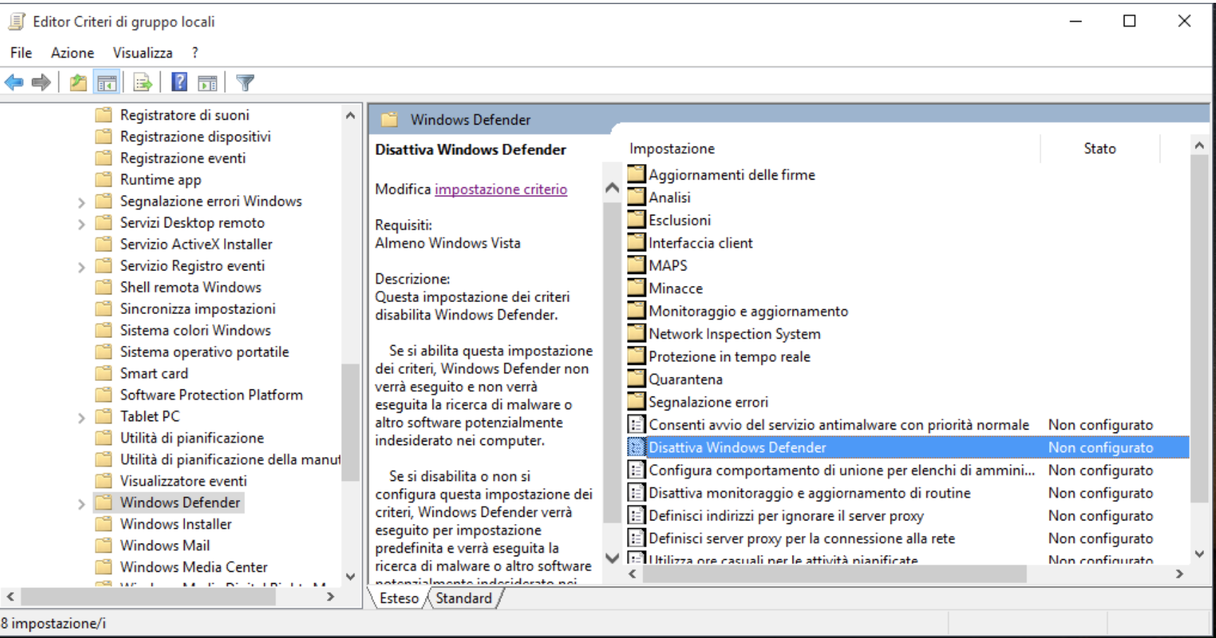Image resolution: width=1216 pixels, height=638 pixels.
Task: Click the Back arrow toolbar icon
Action: tap(14, 83)
